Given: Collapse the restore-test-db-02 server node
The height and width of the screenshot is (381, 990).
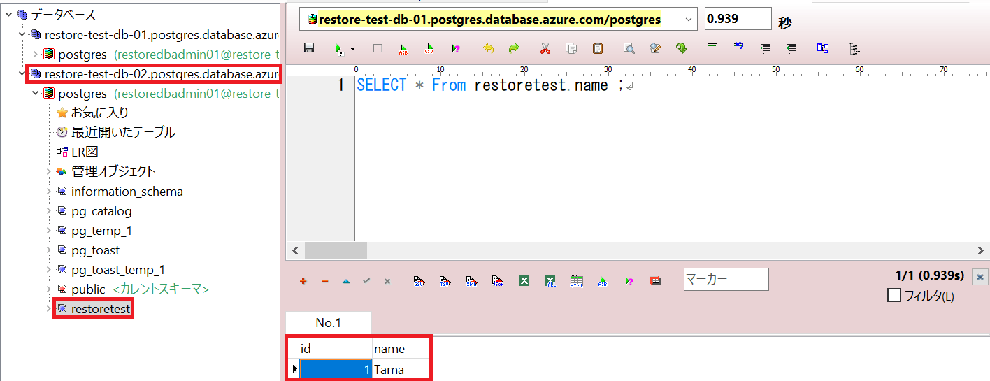Looking at the screenshot, I should 22,73.
